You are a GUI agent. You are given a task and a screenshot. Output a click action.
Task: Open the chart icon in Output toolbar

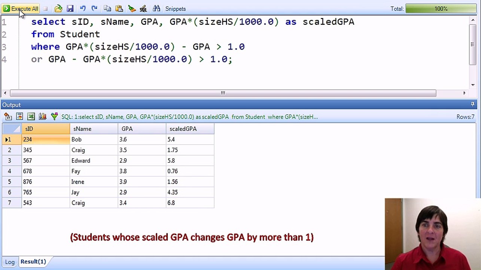coord(43,117)
